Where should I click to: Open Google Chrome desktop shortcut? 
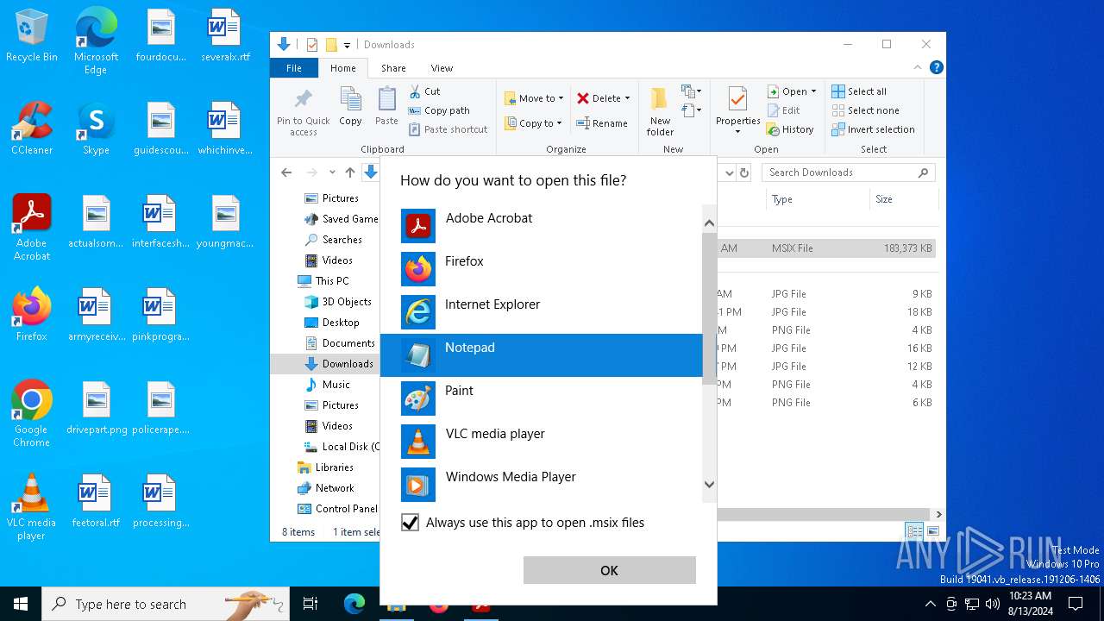point(32,413)
